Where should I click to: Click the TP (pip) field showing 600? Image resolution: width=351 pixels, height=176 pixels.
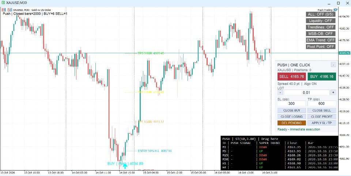(x=322, y=103)
